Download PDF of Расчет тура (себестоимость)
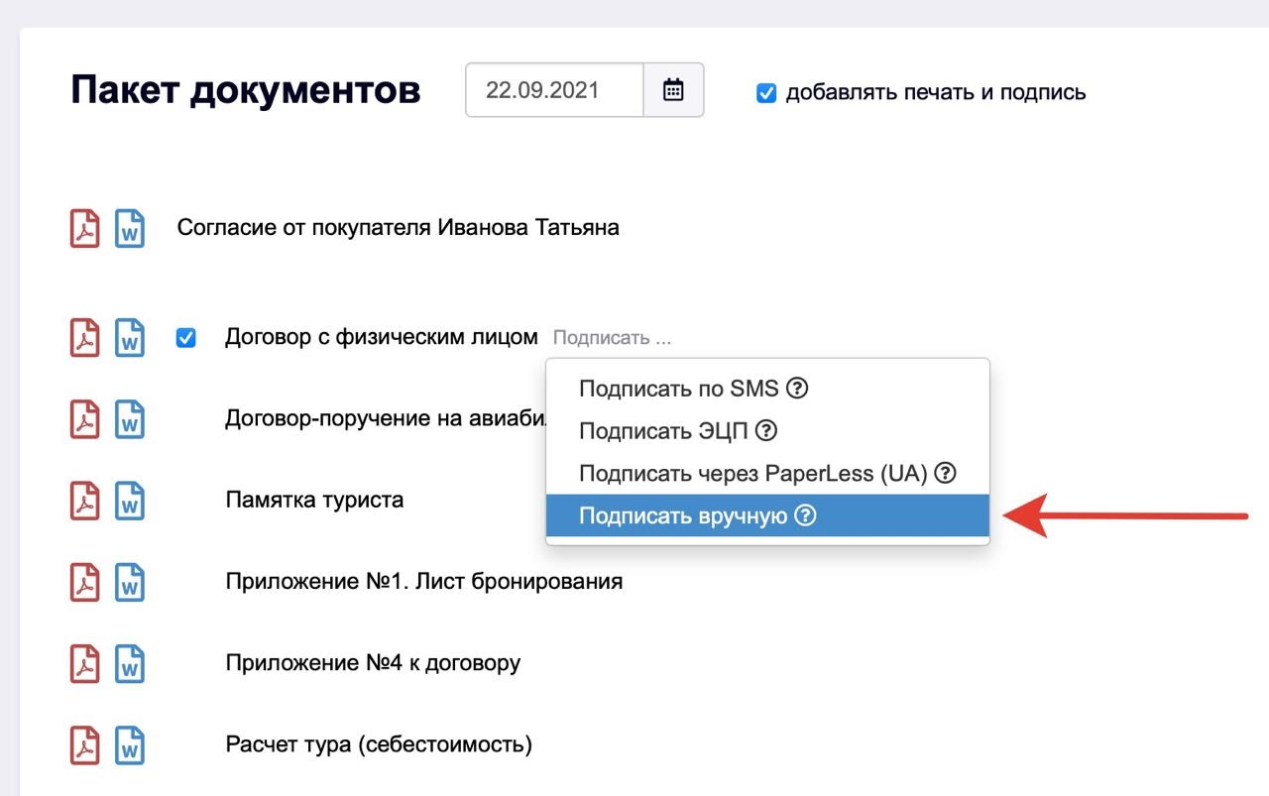Image resolution: width=1269 pixels, height=796 pixels. click(x=84, y=744)
